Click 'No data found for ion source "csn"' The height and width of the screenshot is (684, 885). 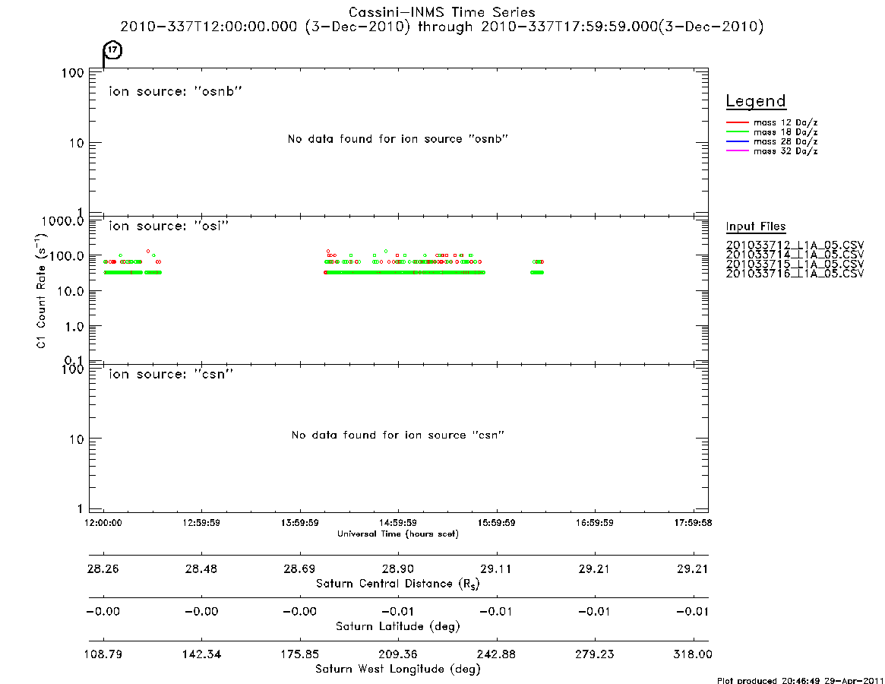point(398,435)
